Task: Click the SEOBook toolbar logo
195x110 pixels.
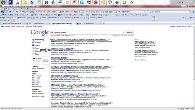Action: [x=5, y=20]
